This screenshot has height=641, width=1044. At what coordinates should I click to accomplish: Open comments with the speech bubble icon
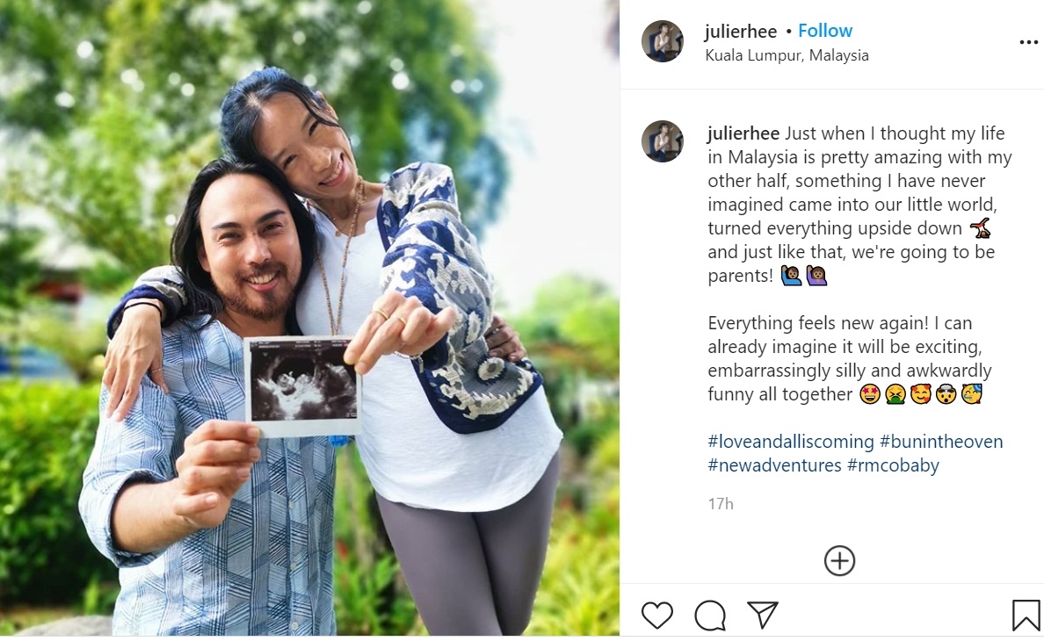pos(710,615)
